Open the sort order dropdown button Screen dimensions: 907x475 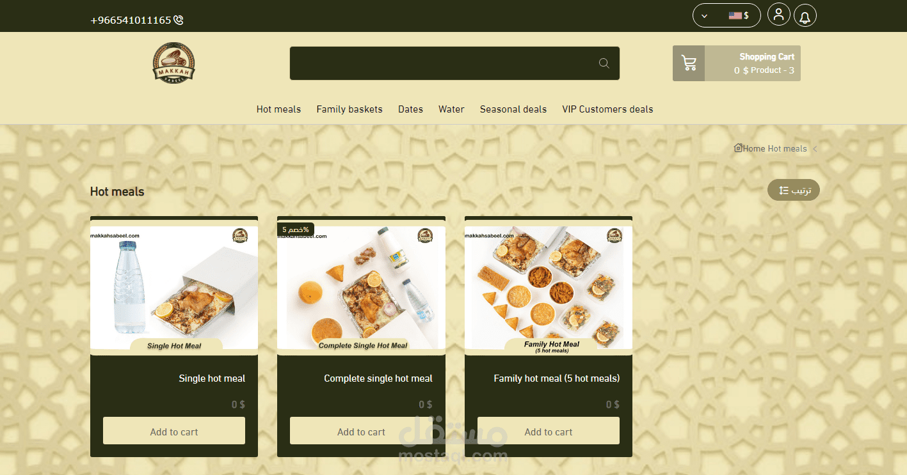(794, 190)
